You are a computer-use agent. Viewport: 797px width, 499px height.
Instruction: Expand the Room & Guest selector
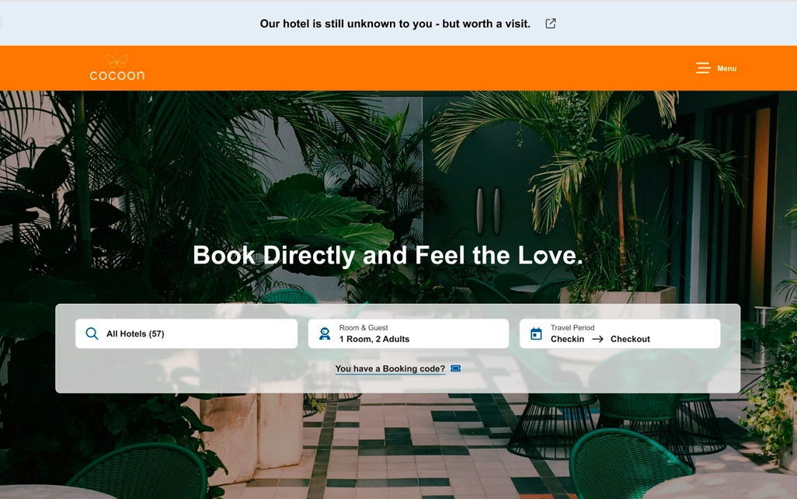pos(408,333)
